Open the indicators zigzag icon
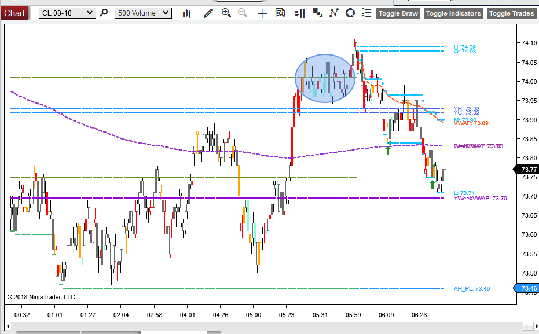The width and height of the screenshot is (539, 334). tap(334, 13)
